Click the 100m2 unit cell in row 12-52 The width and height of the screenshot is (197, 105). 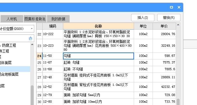tap(143, 87)
